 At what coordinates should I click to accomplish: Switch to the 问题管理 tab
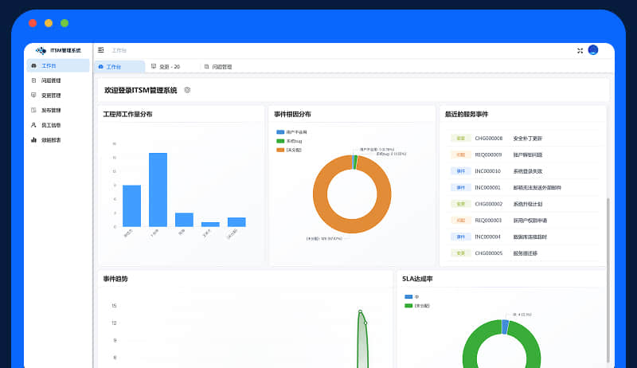219,67
